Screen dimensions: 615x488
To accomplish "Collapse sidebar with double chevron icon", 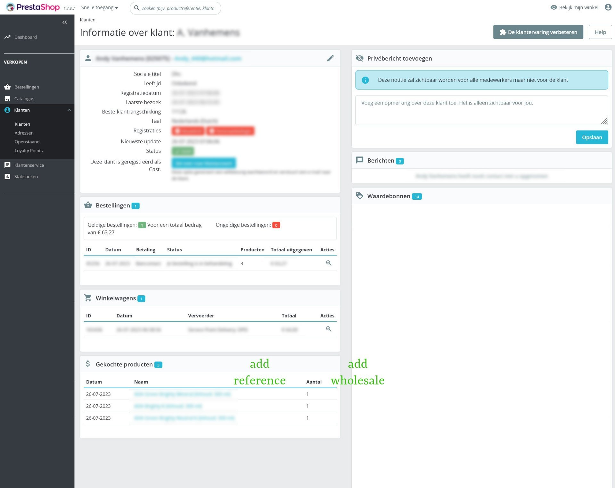I will (x=64, y=22).
